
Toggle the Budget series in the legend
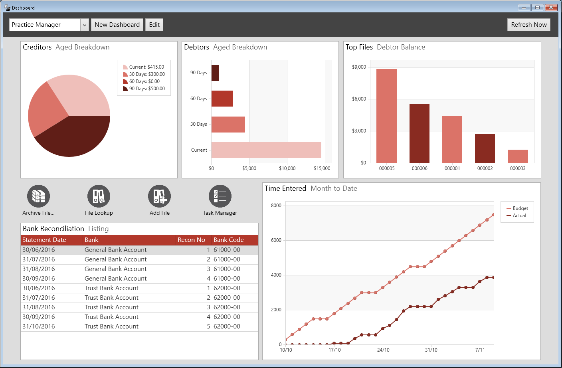tap(517, 208)
